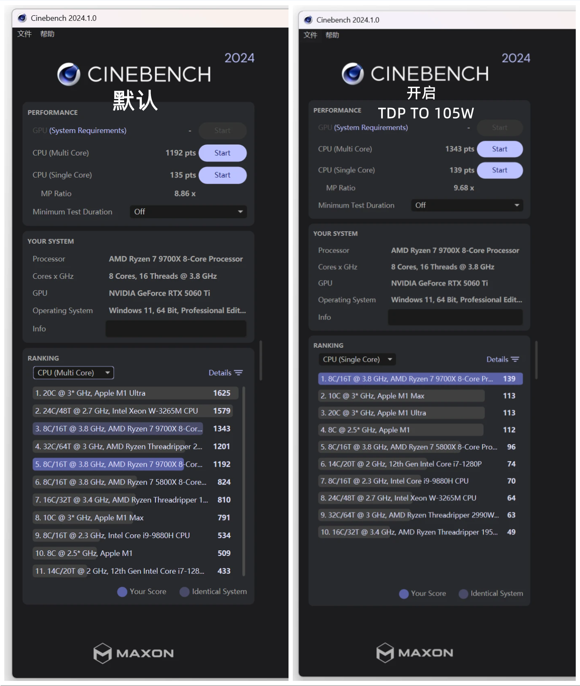Click the Info input field in left window

pyautogui.click(x=176, y=329)
